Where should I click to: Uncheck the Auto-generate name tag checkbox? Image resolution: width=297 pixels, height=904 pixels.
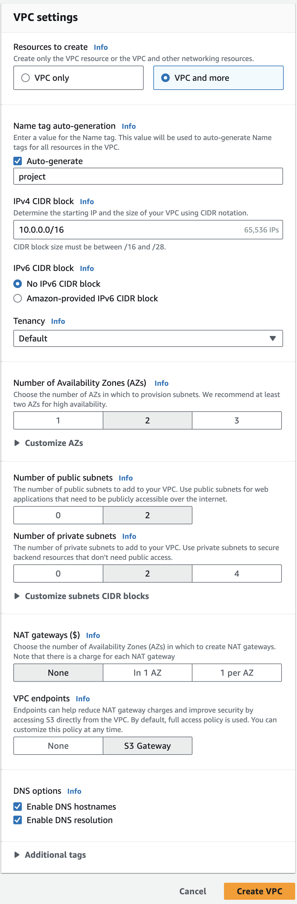[x=18, y=161]
